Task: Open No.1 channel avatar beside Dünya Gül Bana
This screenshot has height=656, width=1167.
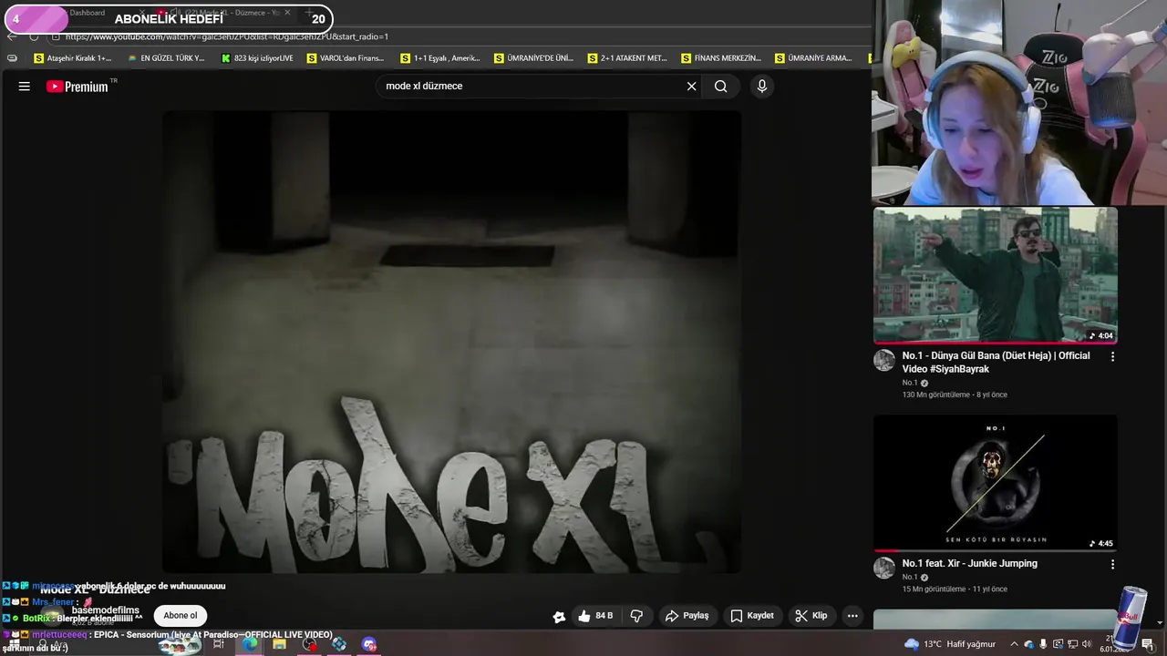Action: (884, 360)
